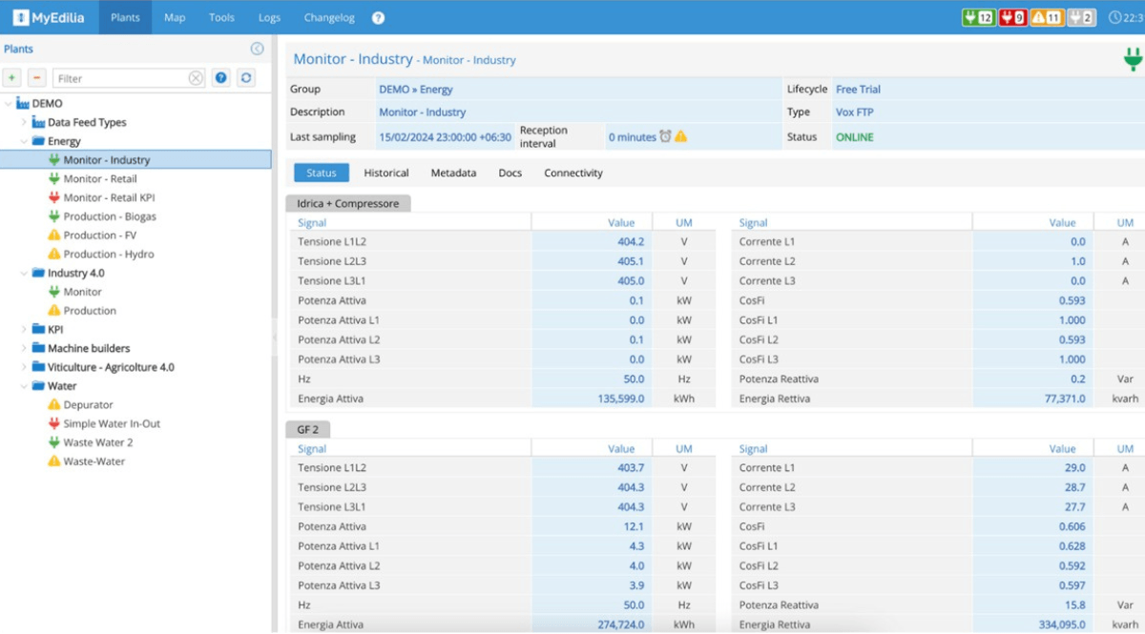Viewport: 1145px width, 634px height.
Task: Click the green plus expand-all button
Action: pyautogui.click(x=11, y=78)
